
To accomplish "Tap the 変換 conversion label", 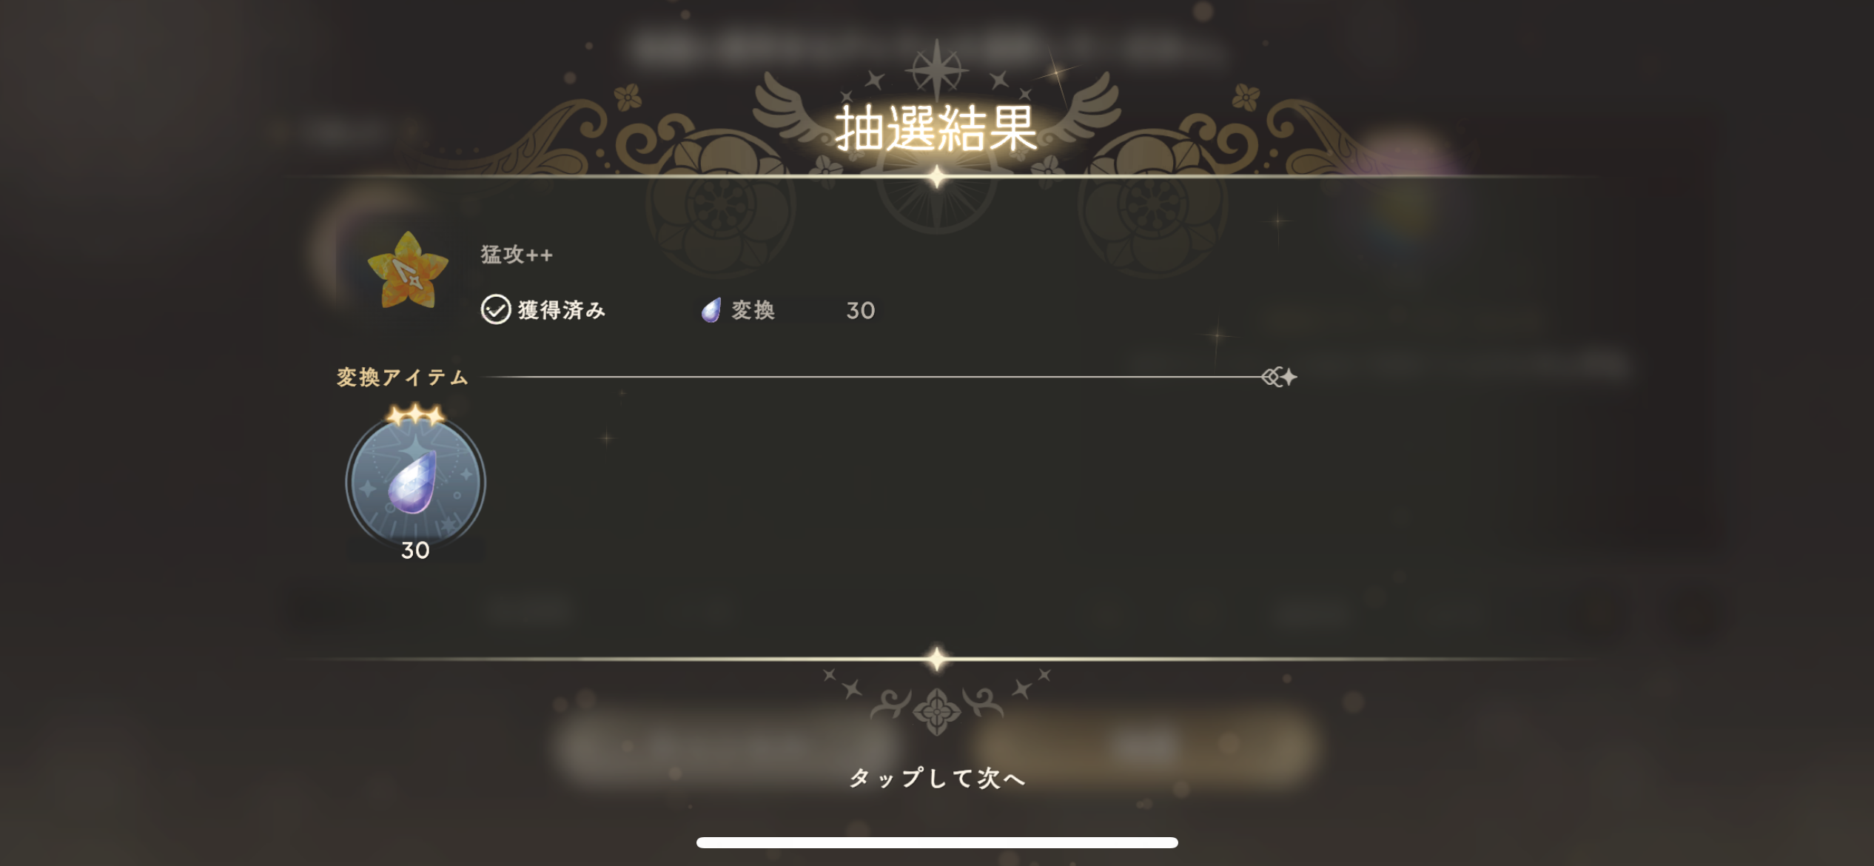I will tap(753, 310).
